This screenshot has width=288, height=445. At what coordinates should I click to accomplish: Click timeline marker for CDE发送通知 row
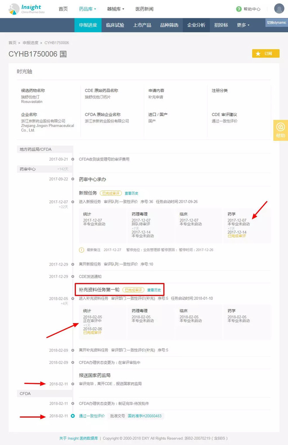click(x=73, y=277)
